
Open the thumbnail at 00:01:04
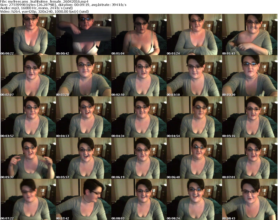click(139, 34)
